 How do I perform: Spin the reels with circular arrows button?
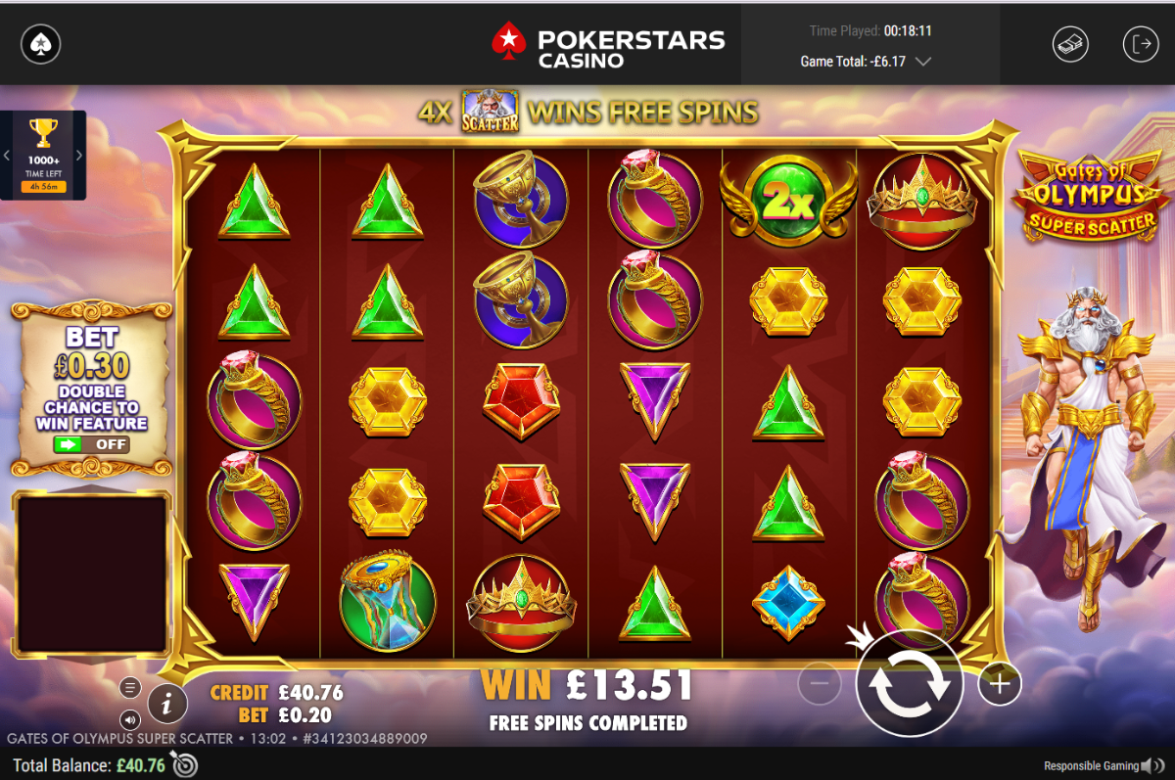[910, 683]
